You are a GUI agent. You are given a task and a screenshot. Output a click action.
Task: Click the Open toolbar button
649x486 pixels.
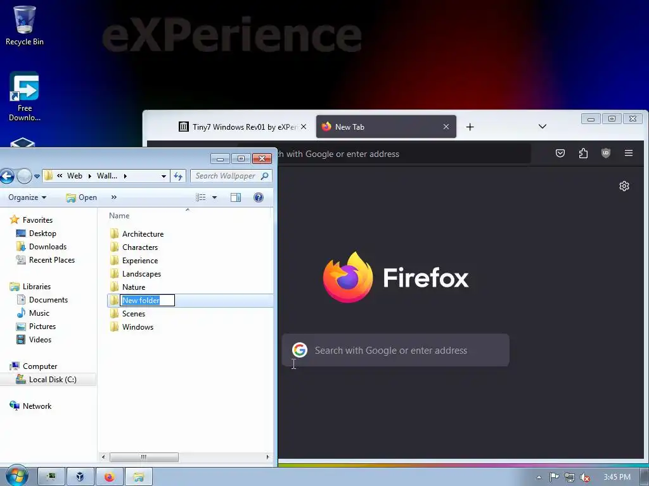point(82,197)
